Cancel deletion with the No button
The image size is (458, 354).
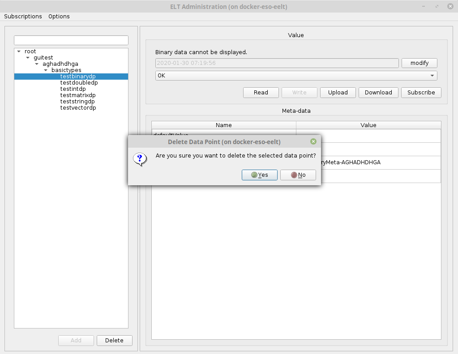pos(298,175)
